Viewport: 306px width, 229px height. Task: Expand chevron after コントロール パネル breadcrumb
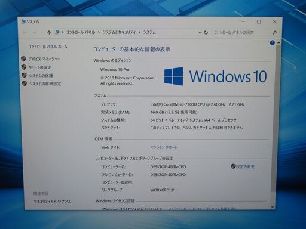point(99,32)
